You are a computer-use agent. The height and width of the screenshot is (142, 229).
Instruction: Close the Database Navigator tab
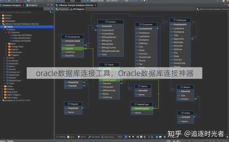[x=24, y=5]
